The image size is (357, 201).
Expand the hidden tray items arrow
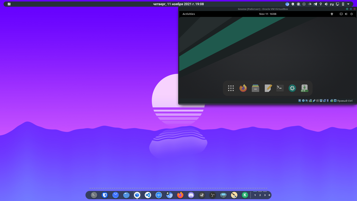pos(348,4)
